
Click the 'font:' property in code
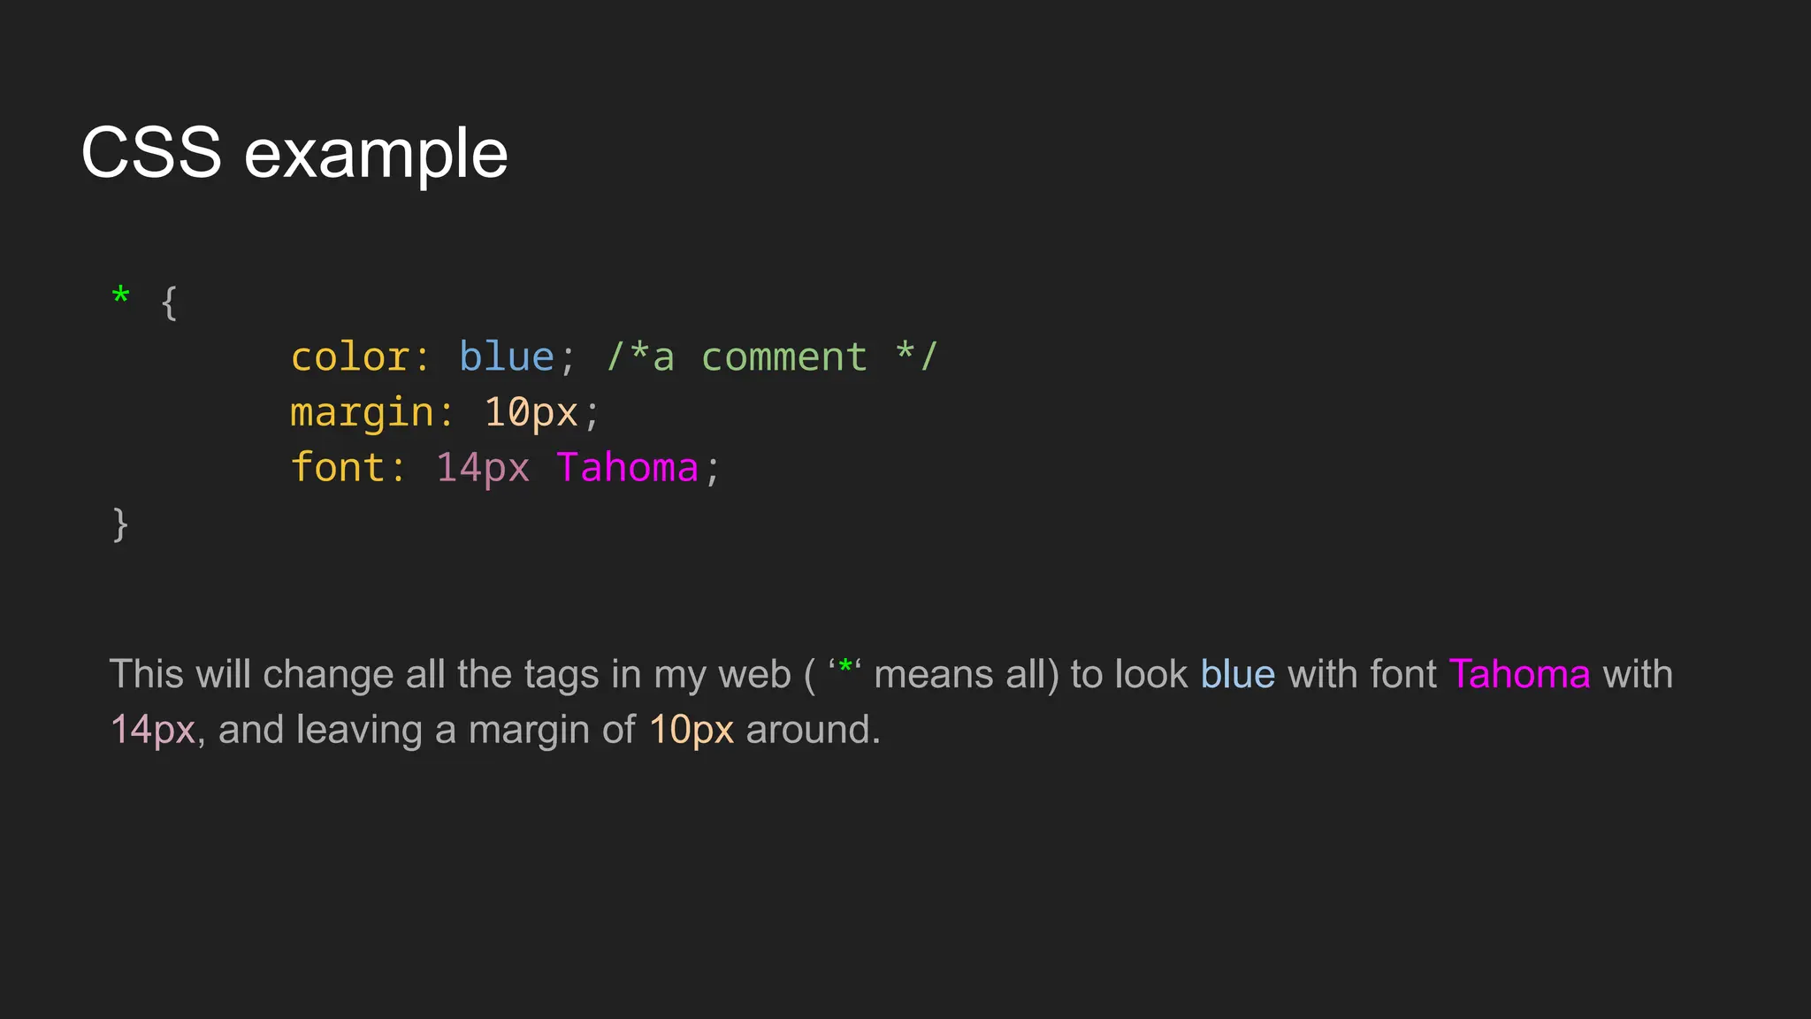point(348,467)
